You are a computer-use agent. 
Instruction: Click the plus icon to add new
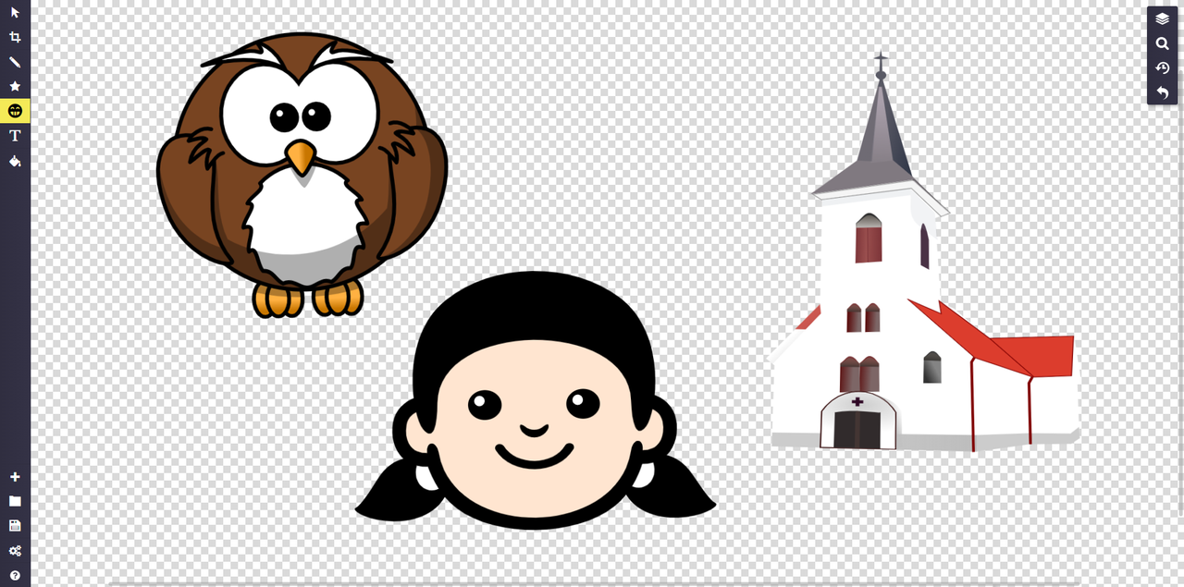coord(15,477)
